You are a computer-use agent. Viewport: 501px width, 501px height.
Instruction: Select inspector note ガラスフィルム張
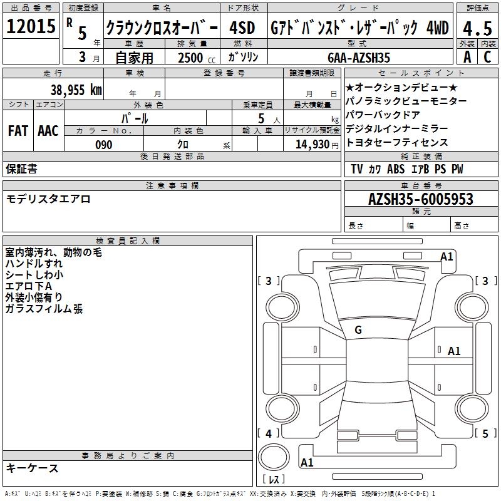tap(44, 308)
